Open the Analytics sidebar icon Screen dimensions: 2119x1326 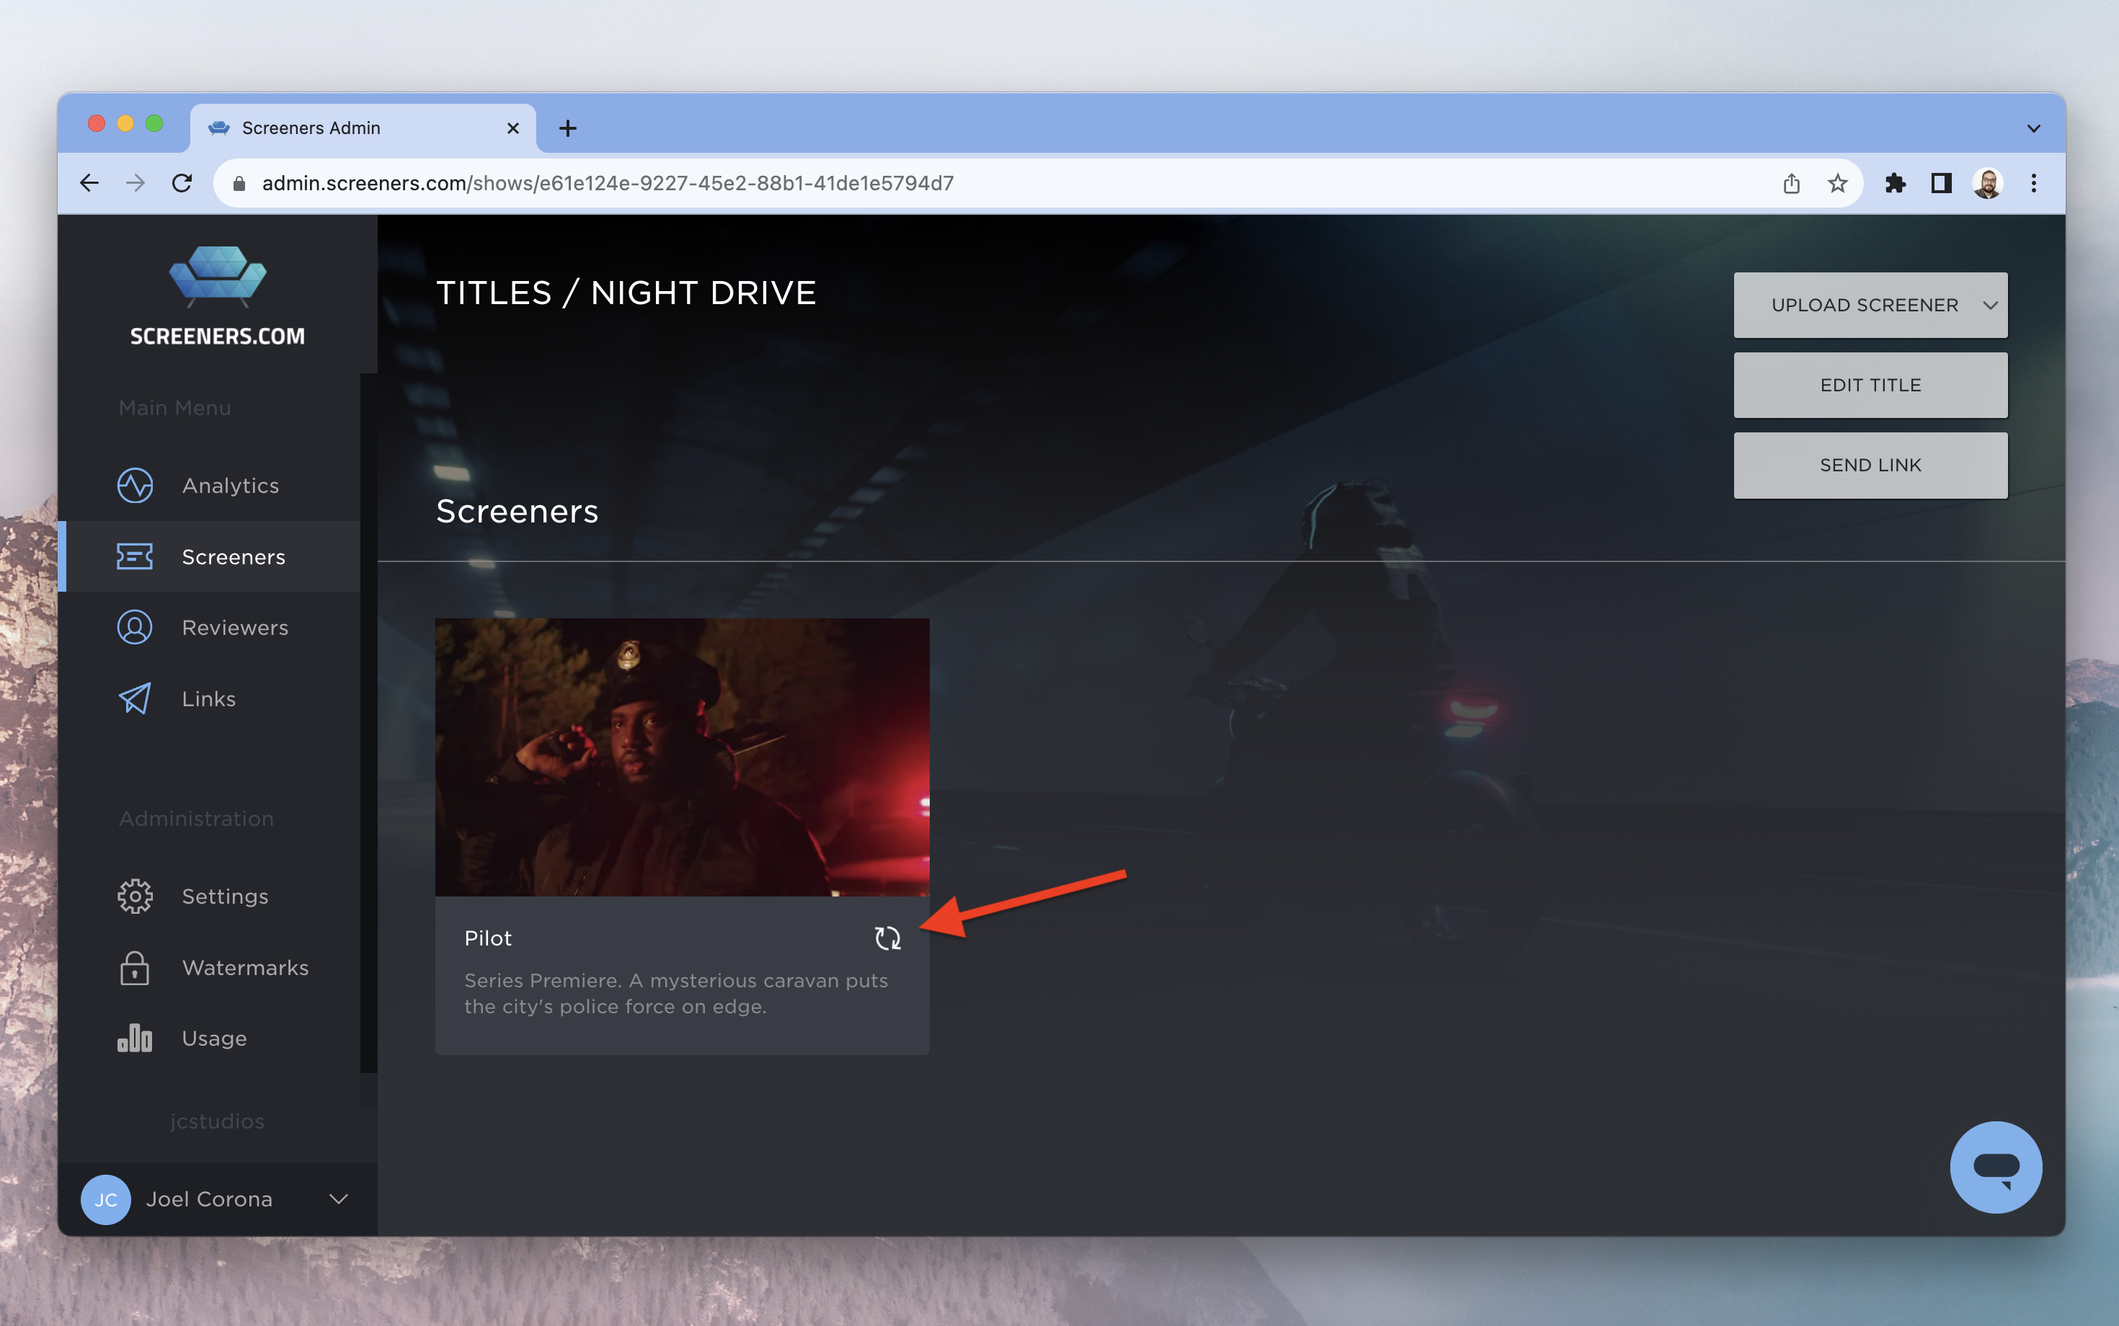pyautogui.click(x=134, y=485)
